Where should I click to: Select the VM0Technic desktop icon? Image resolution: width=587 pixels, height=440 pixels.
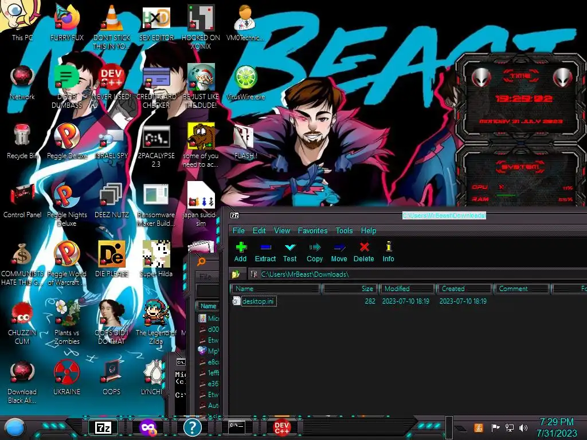point(245,22)
